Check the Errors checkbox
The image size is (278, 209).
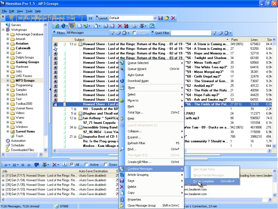tap(106, 164)
